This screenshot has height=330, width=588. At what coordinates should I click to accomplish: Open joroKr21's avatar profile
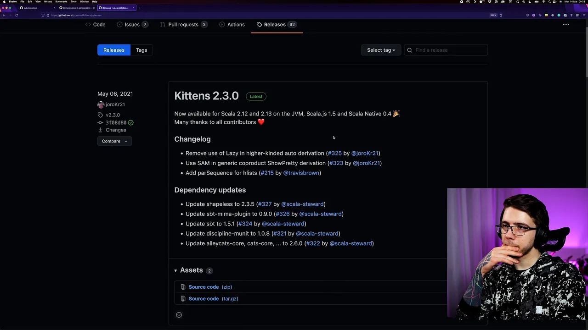pos(101,104)
